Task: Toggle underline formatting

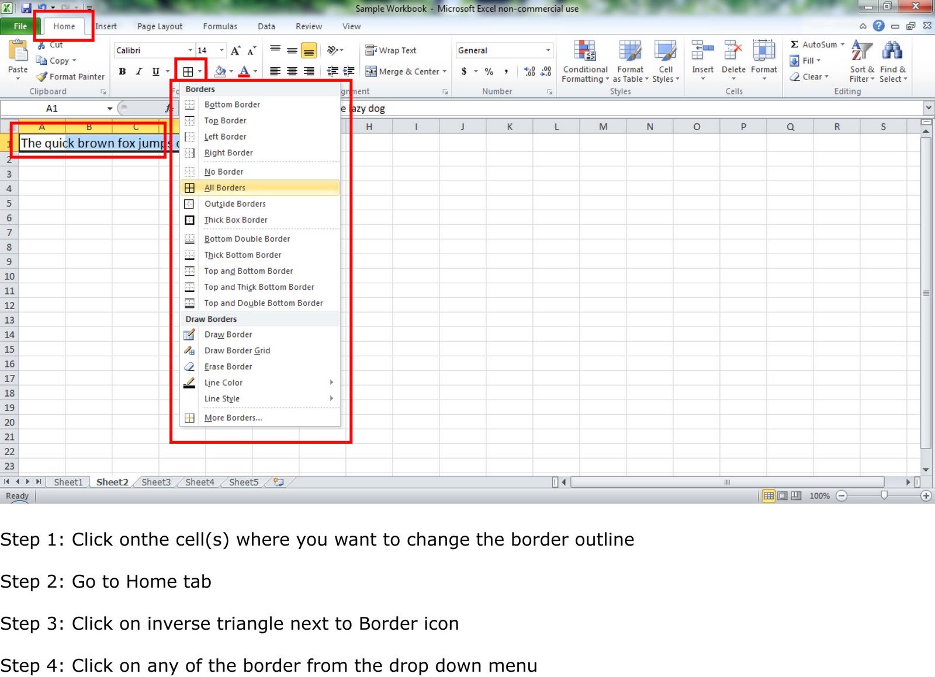Action: [154, 71]
